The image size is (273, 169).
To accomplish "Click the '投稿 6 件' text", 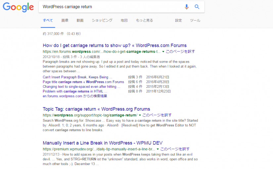I will point(135,82).
